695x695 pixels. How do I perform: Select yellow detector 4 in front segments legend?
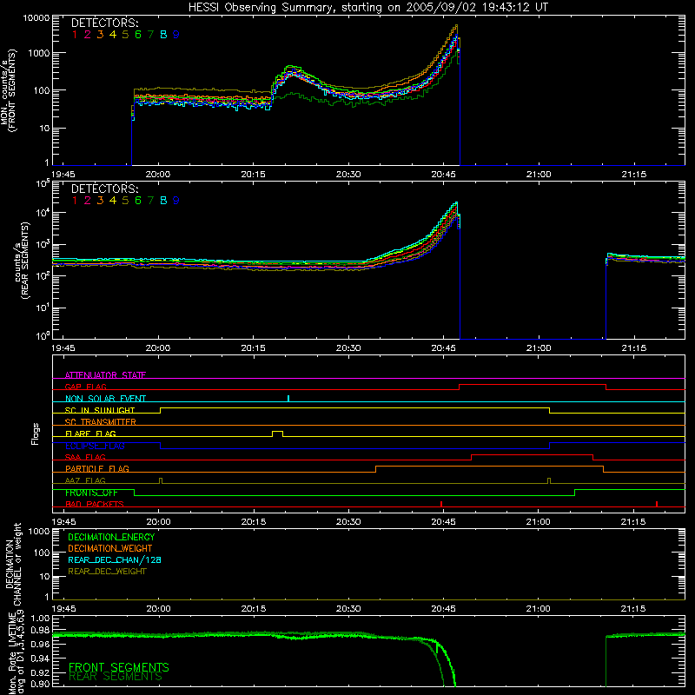click(113, 35)
